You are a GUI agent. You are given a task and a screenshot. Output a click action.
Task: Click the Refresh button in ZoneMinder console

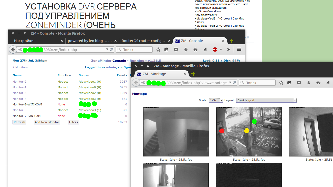tap(19, 122)
